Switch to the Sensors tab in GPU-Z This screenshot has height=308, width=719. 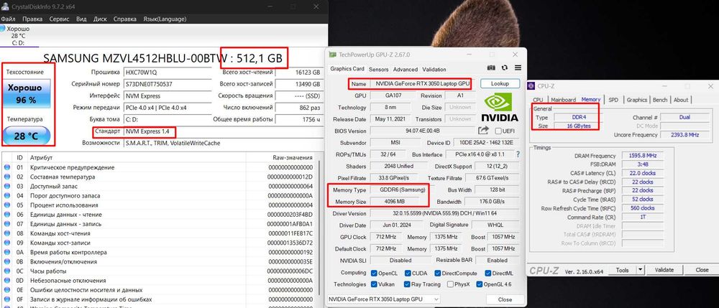coord(379,70)
